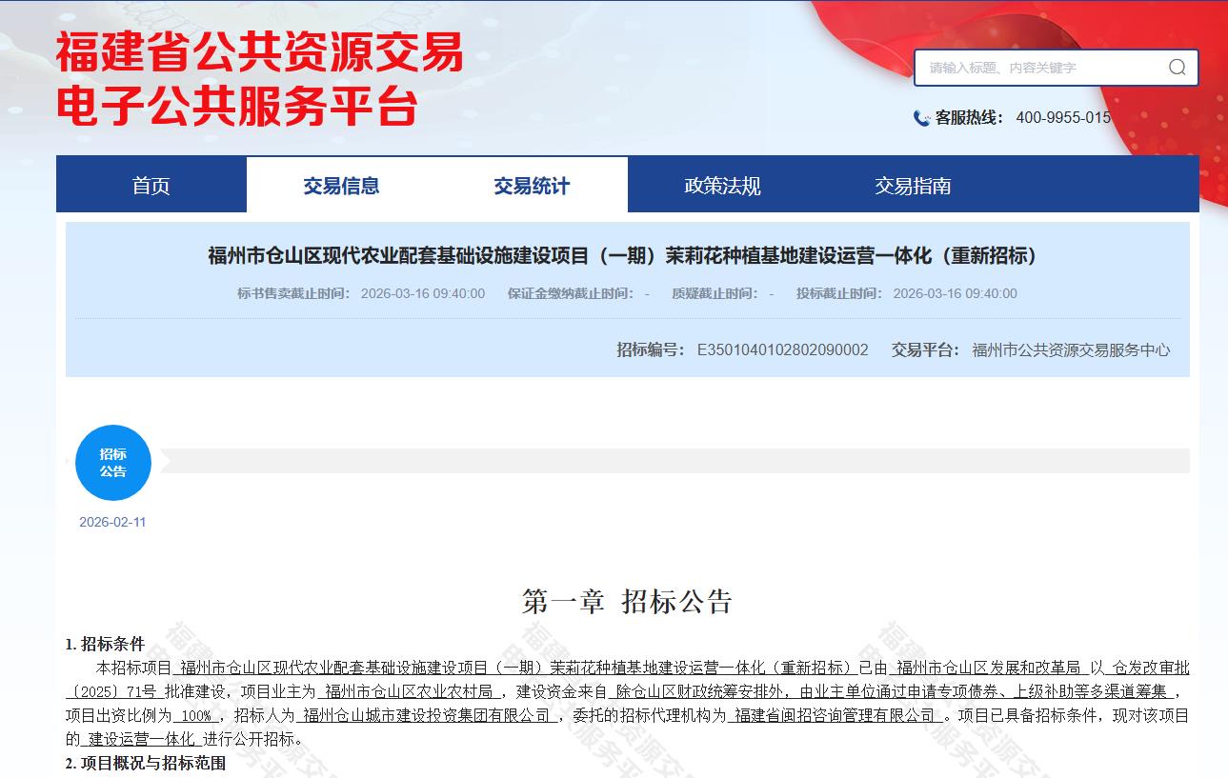Click the search magnifier icon
This screenshot has height=778, width=1228.
1177,68
